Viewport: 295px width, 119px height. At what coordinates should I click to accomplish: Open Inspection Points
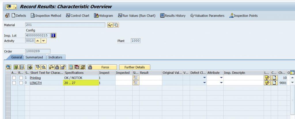pyautogui.click(x=243, y=16)
